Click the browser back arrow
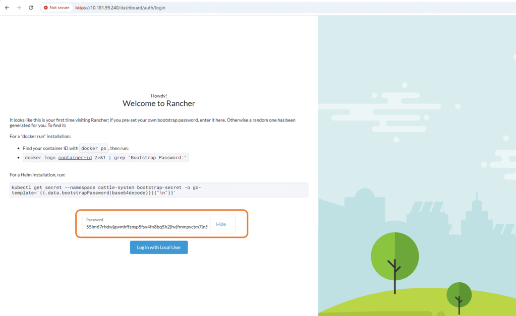Image resolution: width=516 pixels, height=316 pixels. [7, 8]
